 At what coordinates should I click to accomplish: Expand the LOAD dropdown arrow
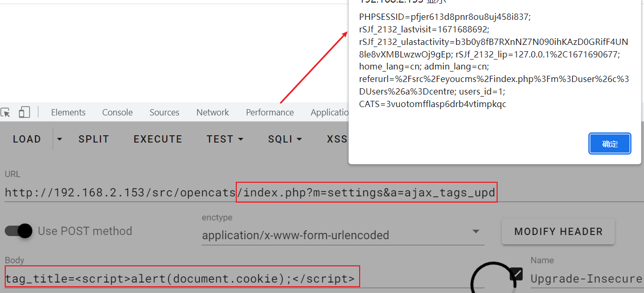60,139
